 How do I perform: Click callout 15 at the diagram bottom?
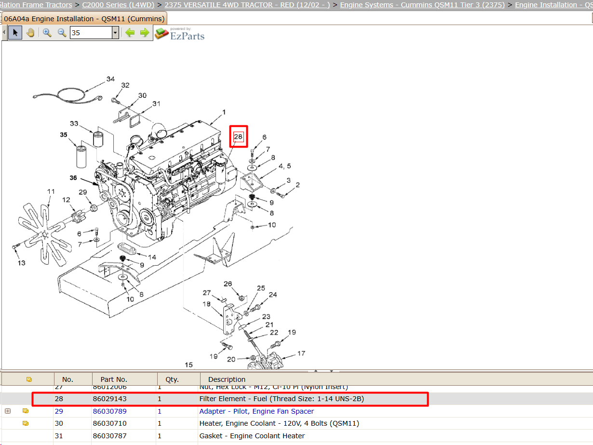[189, 365]
